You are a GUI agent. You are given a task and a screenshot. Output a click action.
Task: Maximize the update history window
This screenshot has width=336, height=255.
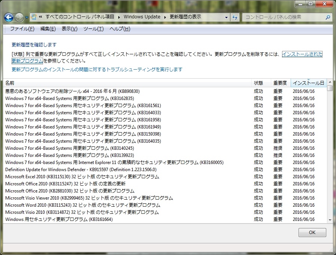(311, 4)
